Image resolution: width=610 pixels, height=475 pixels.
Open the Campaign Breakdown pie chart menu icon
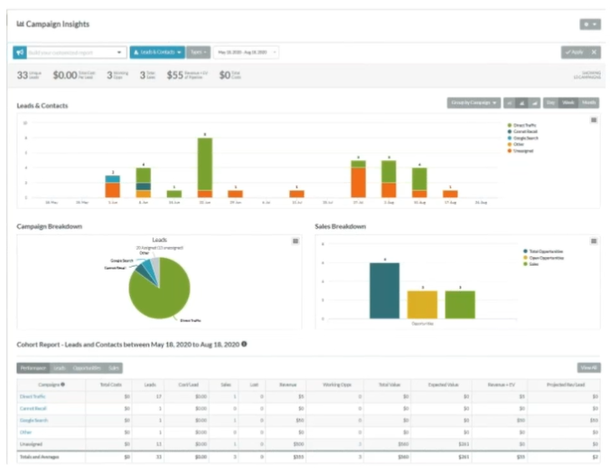[x=296, y=241]
